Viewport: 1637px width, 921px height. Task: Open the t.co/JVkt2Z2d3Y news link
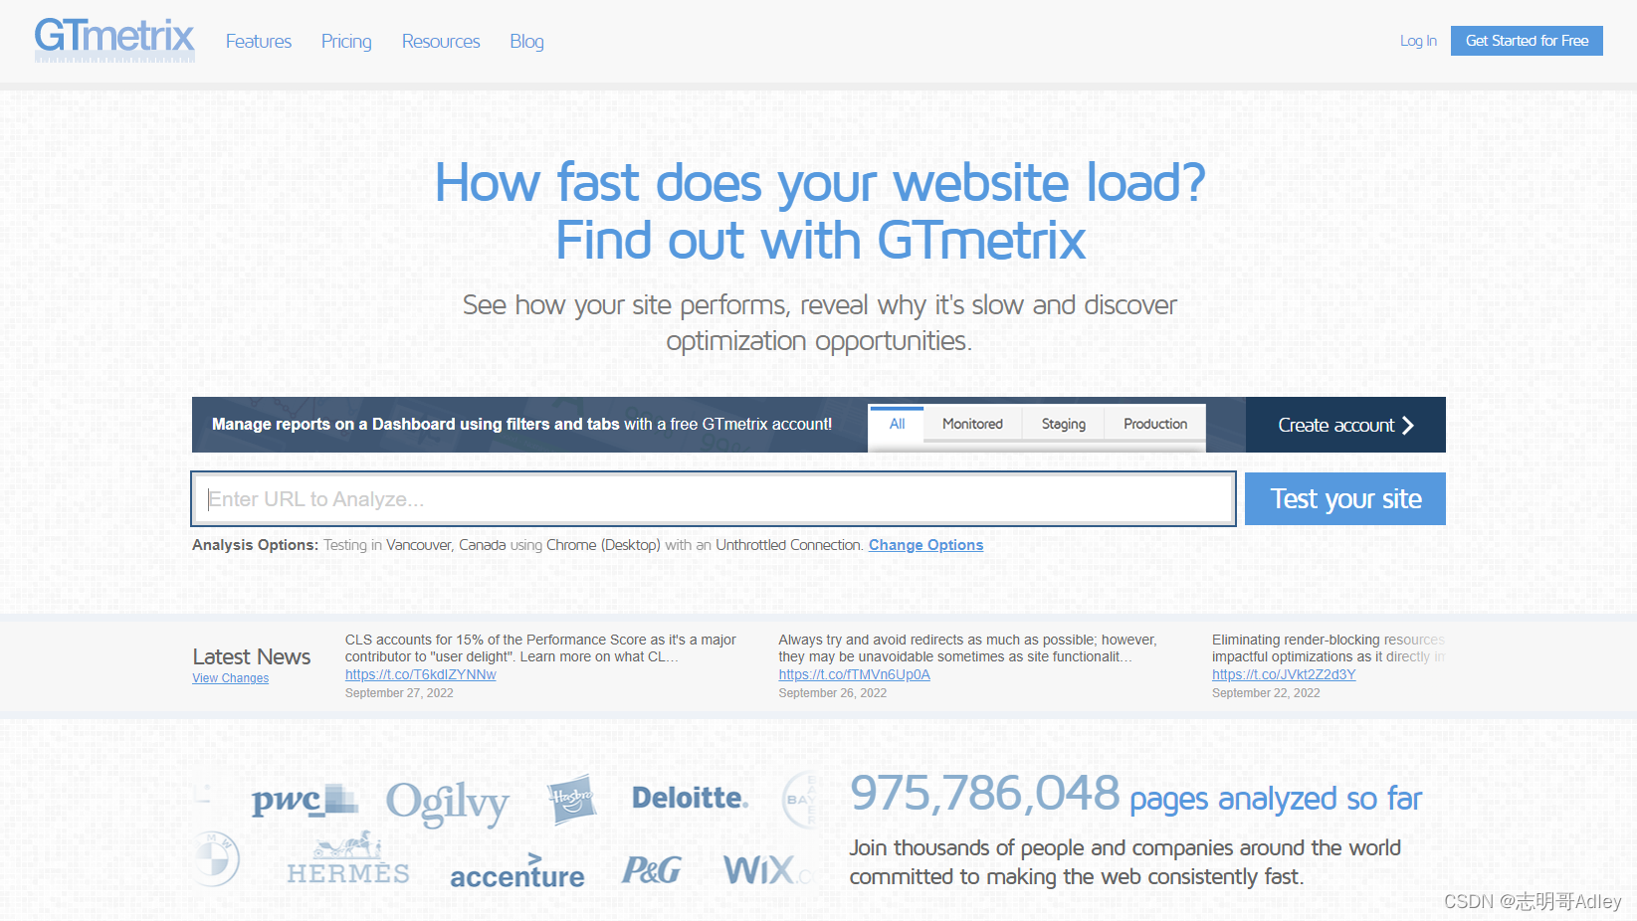pos(1284,674)
